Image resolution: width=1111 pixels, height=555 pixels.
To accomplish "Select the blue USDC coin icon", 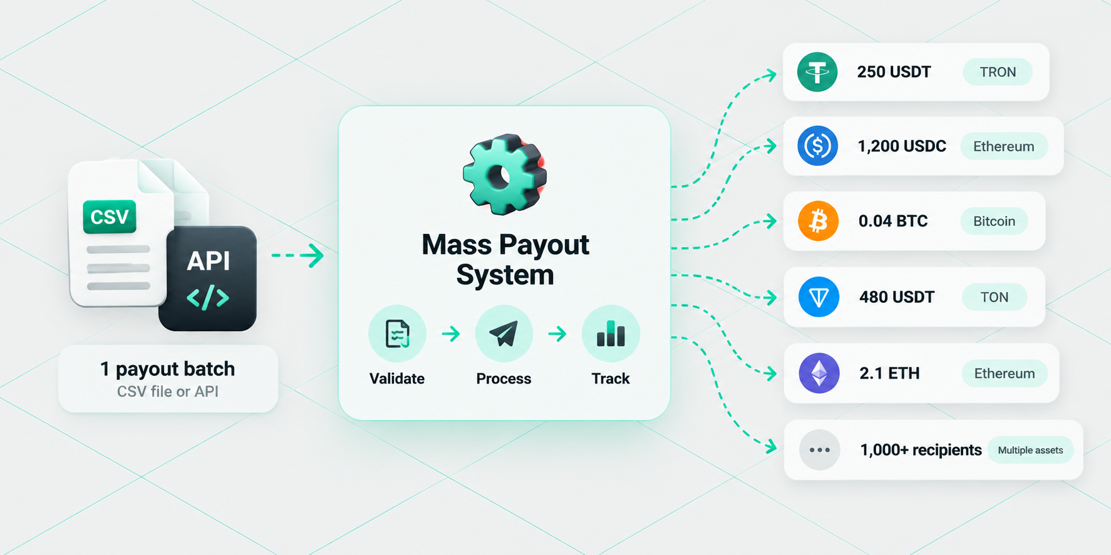I will [x=818, y=146].
